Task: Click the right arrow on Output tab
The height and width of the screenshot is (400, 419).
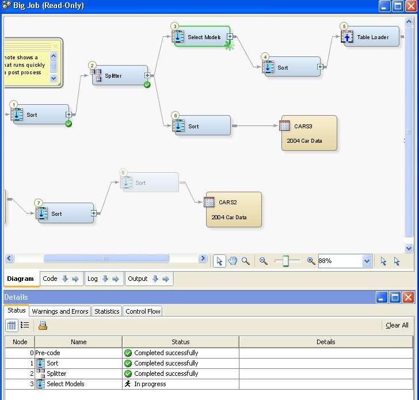Action: coord(166,279)
